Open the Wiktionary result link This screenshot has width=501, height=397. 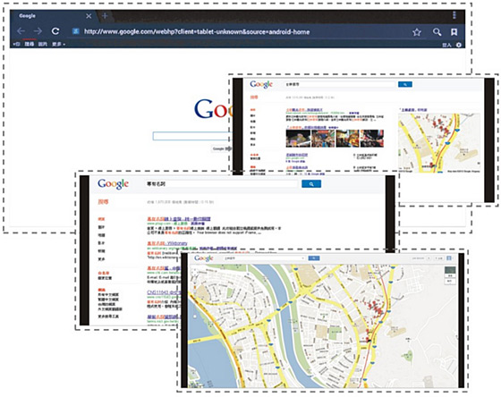(167, 243)
